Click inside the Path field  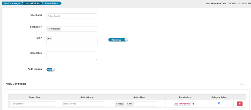[72, 41]
